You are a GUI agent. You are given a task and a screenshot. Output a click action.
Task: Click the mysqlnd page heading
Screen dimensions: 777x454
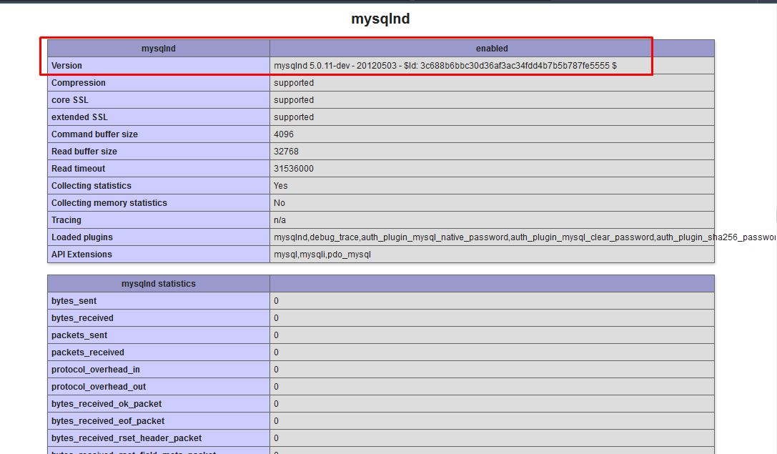tap(380, 19)
